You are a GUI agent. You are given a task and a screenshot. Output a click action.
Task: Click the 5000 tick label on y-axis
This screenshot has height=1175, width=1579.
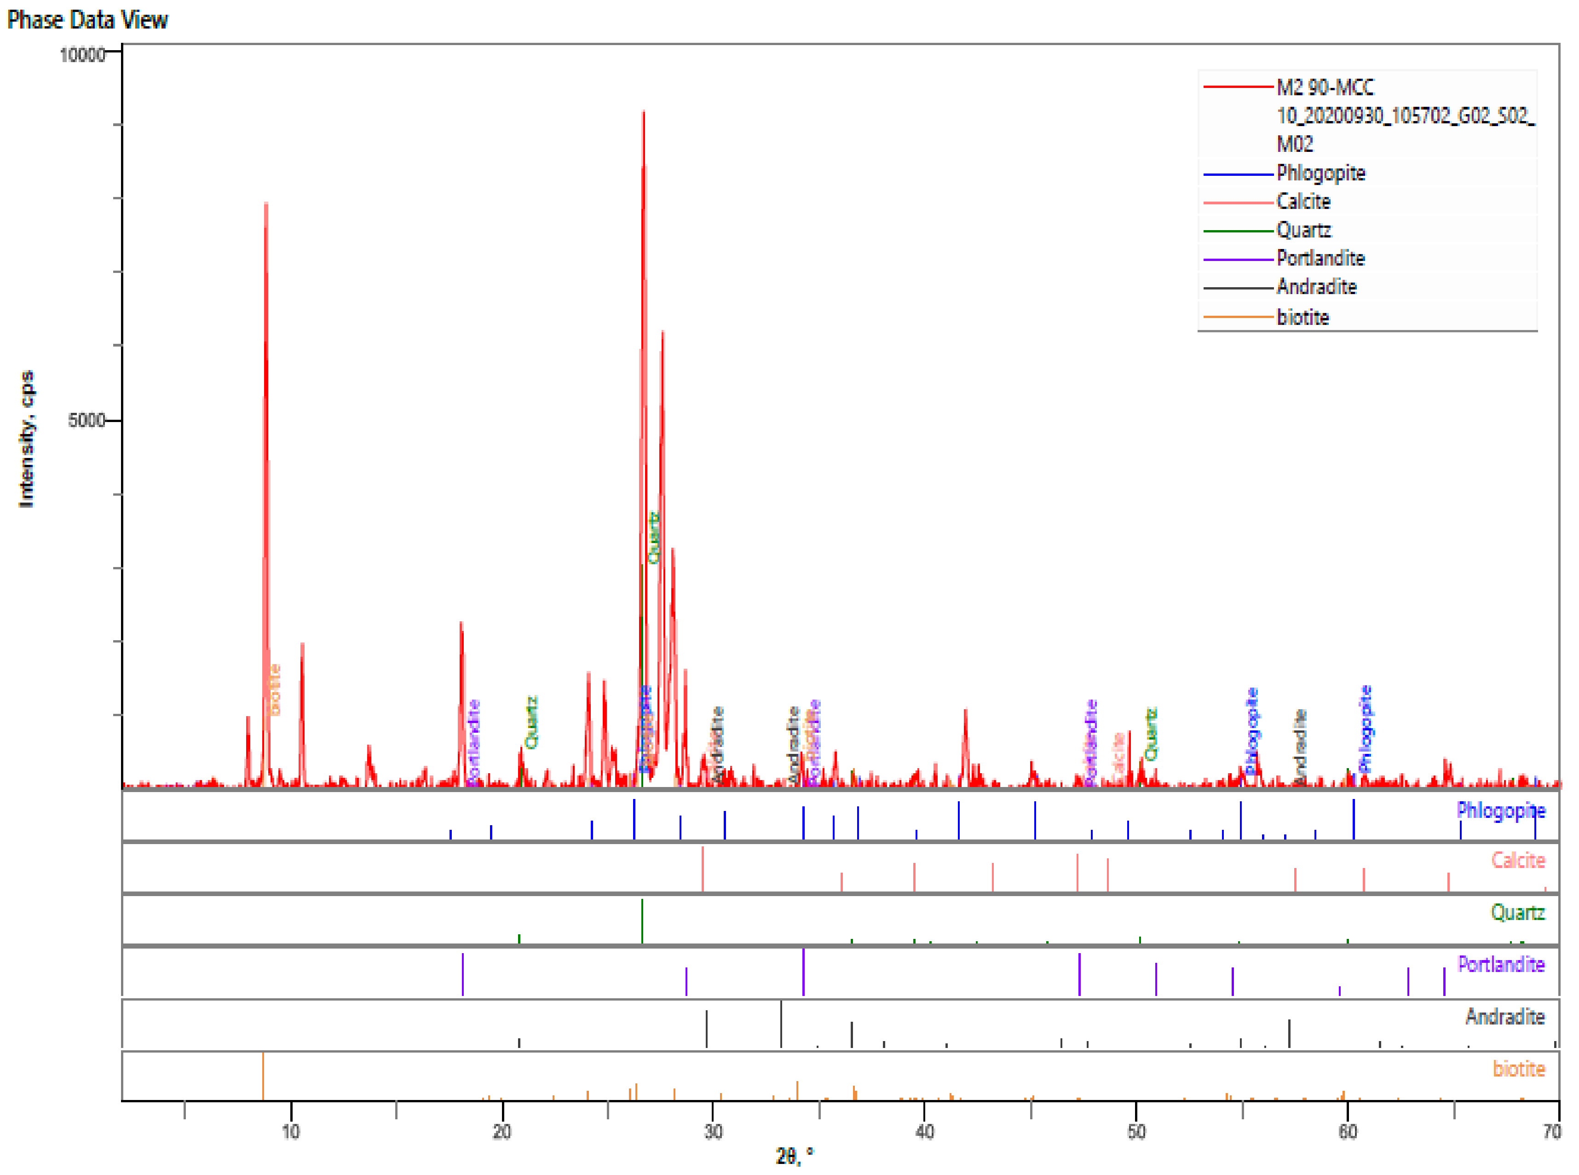(86, 420)
